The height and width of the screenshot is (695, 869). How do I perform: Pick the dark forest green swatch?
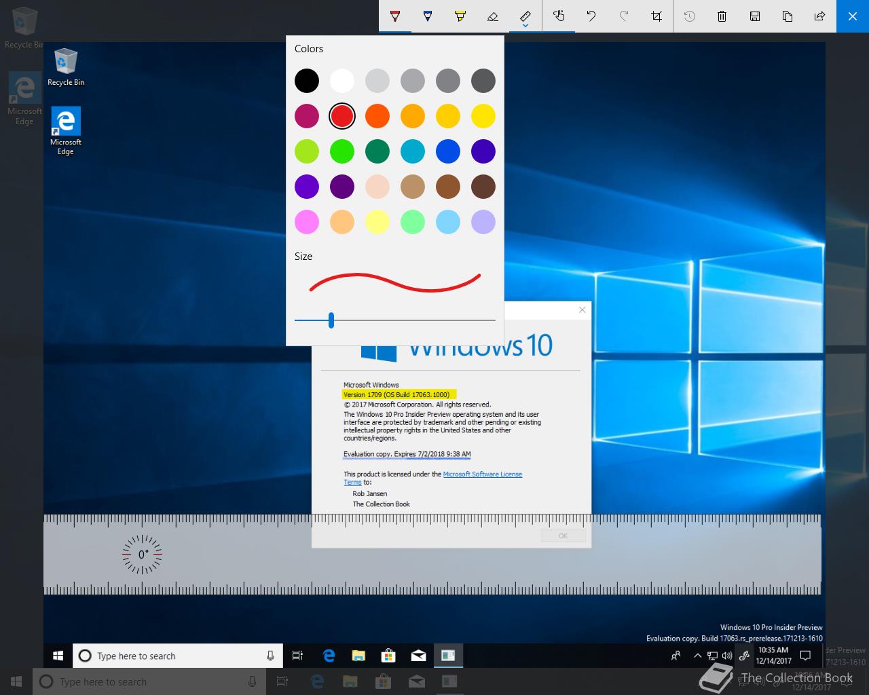pyautogui.click(x=377, y=151)
